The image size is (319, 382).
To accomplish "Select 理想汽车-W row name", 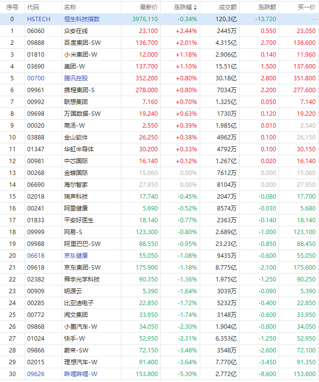I will click(81, 362).
